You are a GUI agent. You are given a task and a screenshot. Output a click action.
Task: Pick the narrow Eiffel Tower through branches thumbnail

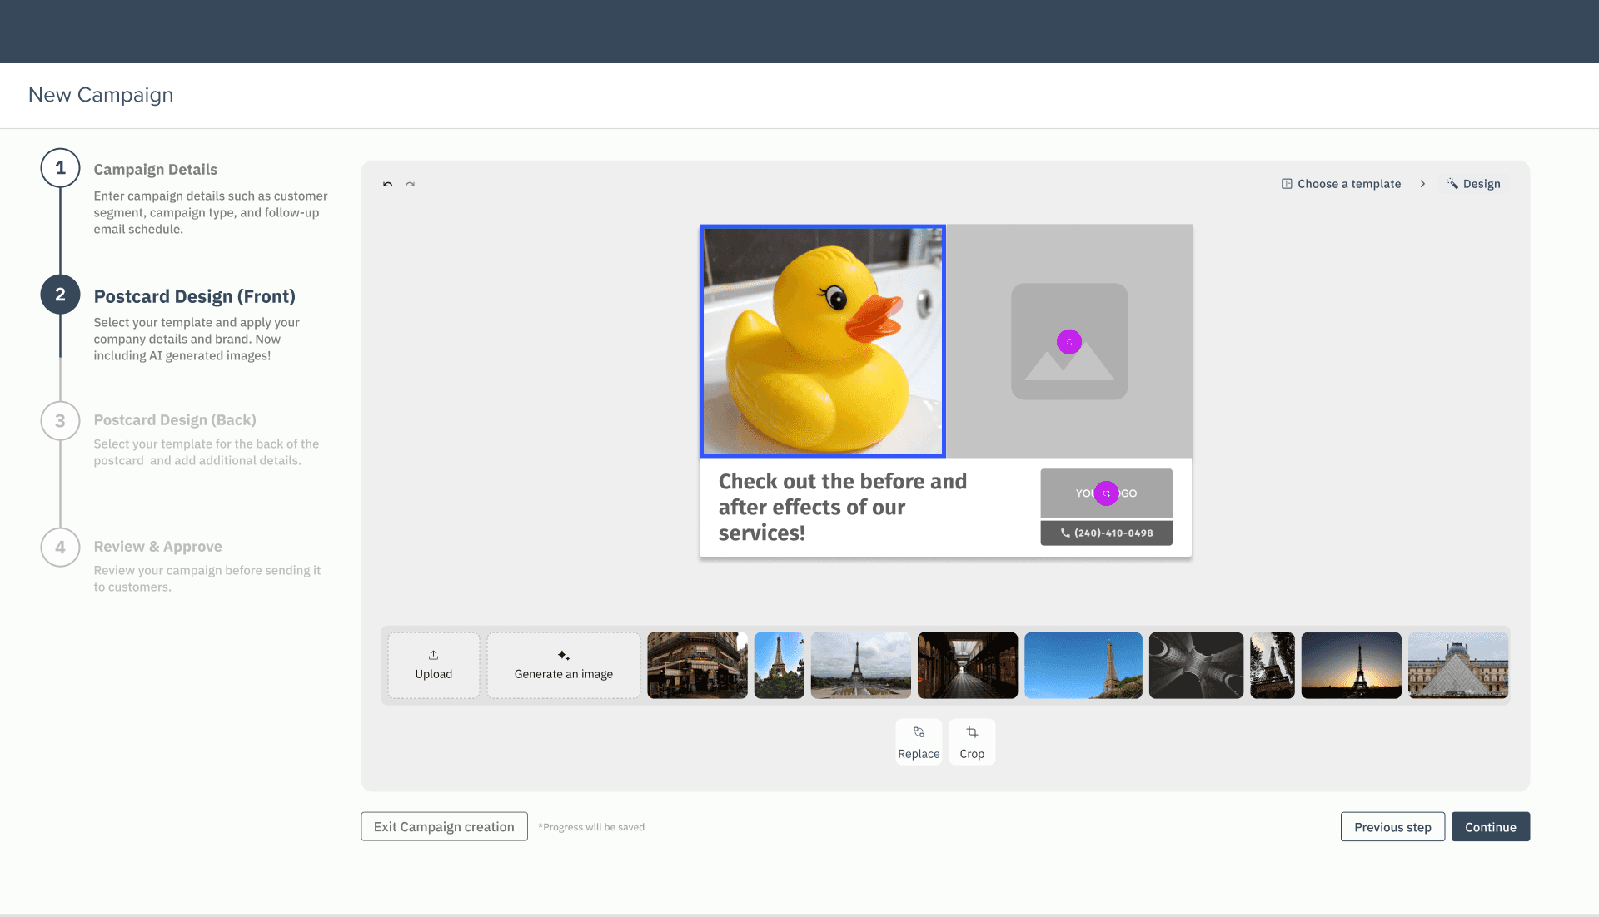tap(1273, 665)
